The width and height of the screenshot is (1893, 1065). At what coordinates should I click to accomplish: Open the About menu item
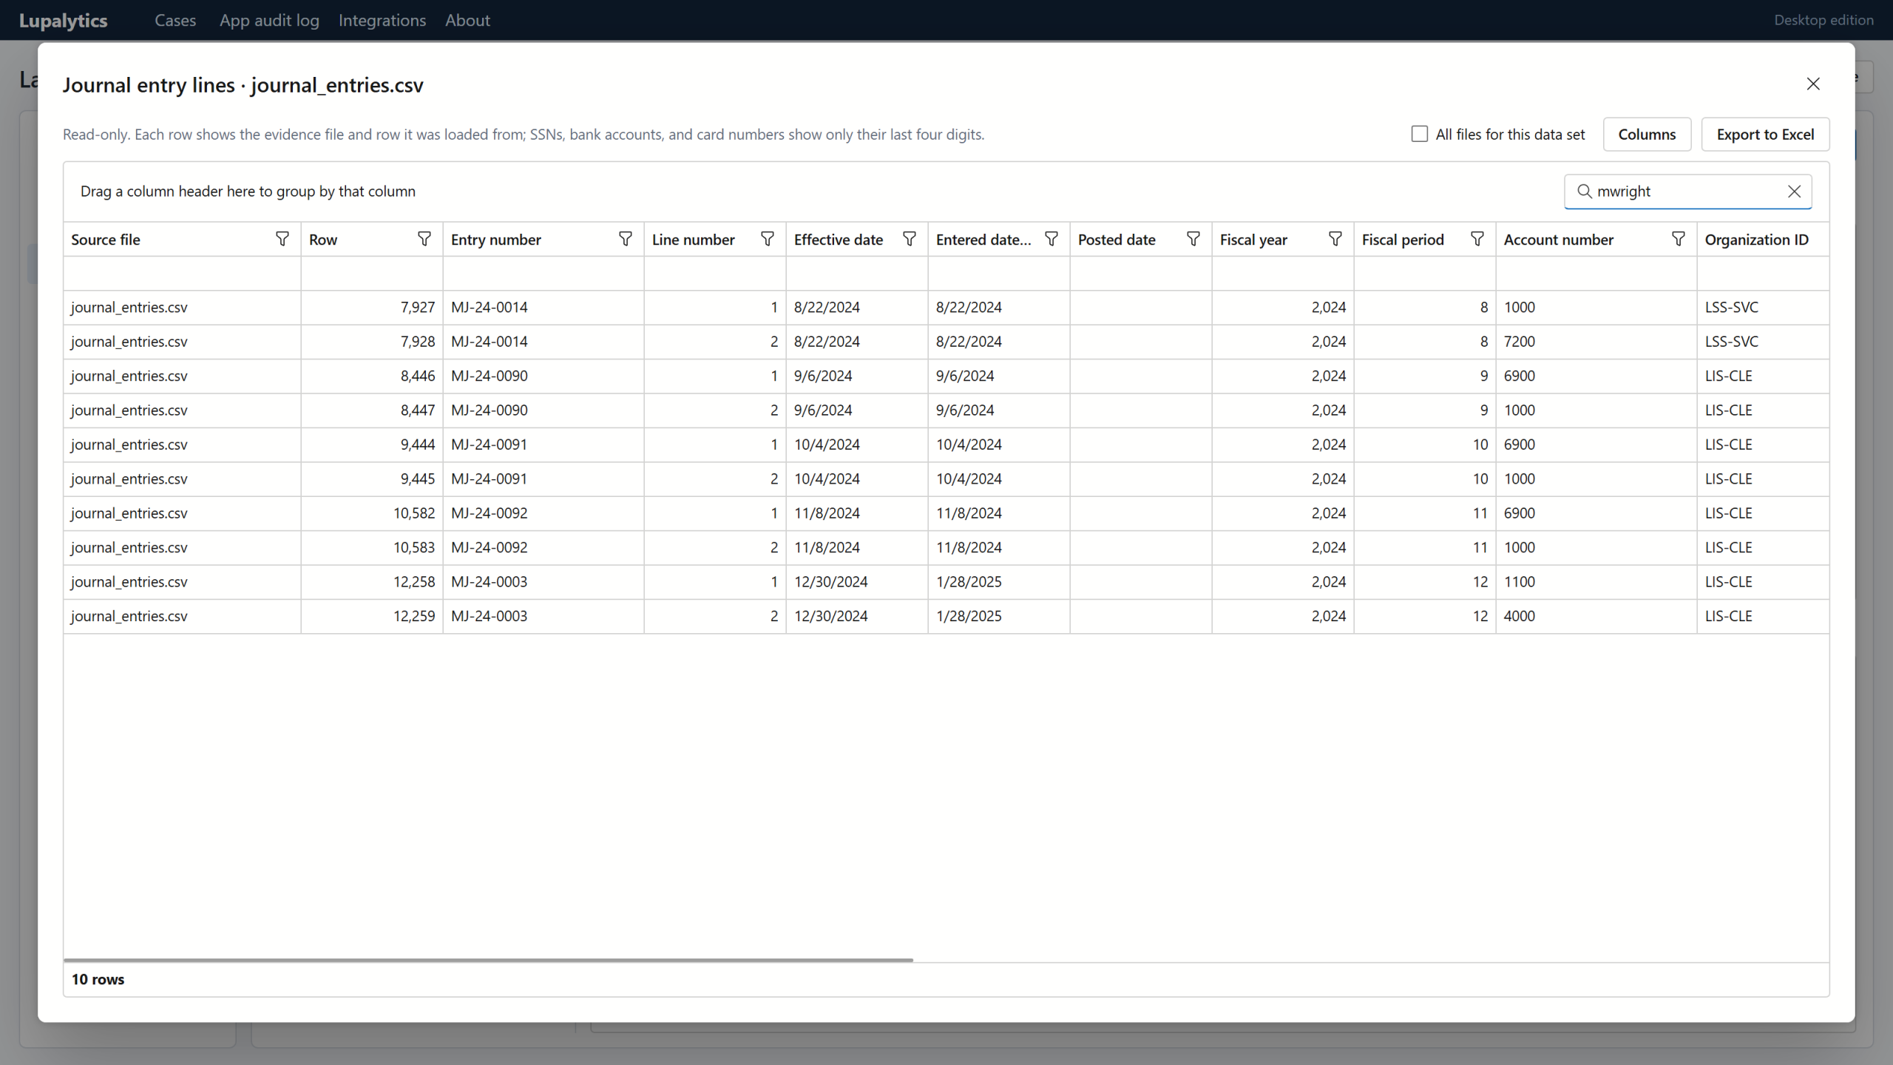click(x=467, y=20)
